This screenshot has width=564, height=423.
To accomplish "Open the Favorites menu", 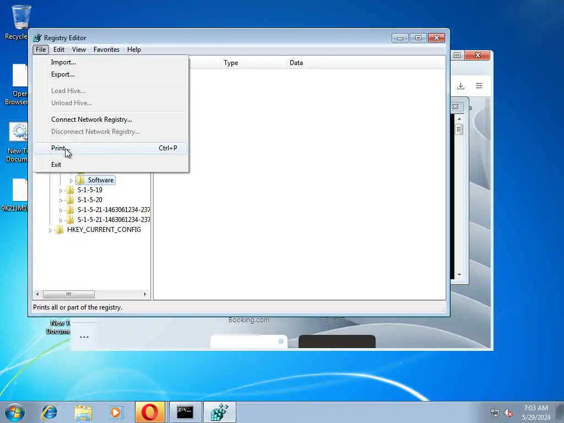I will [106, 49].
